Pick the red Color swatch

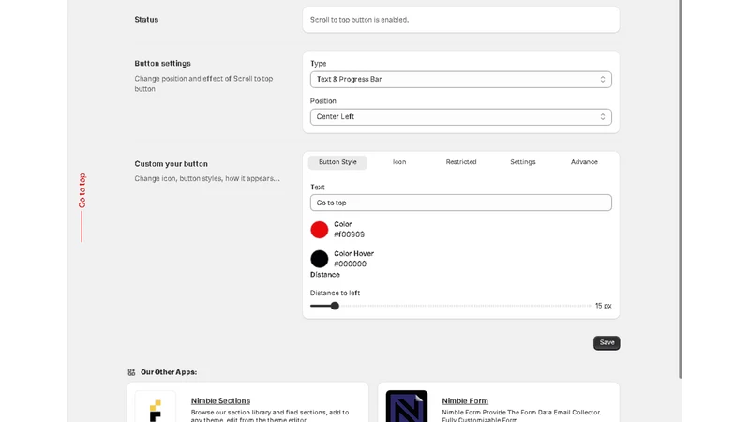(320, 230)
